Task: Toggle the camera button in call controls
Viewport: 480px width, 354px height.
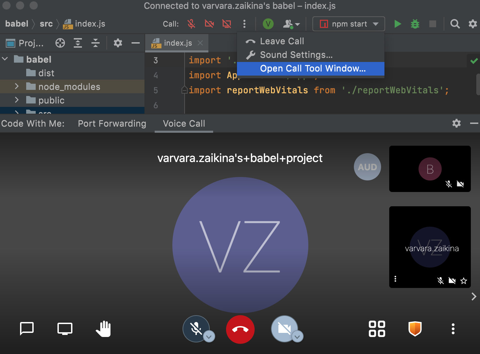Action: point(285,329)
